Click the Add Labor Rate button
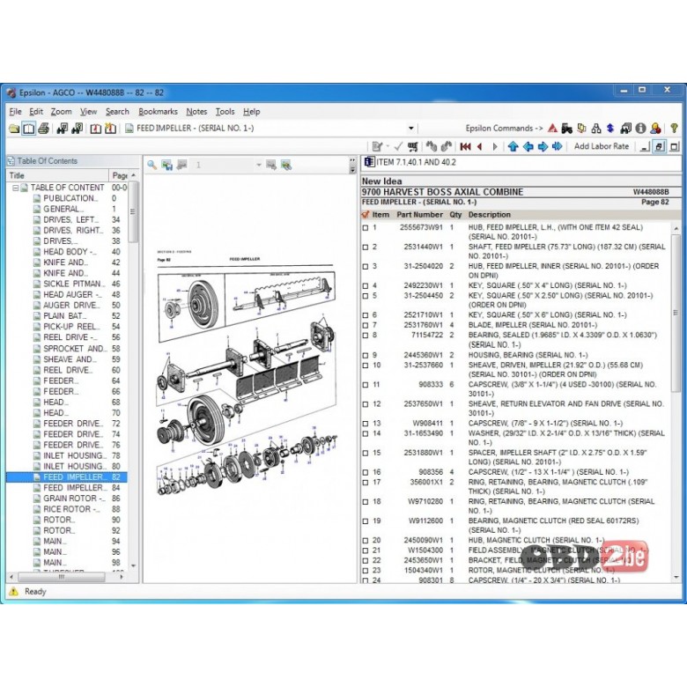 tap(601, 147)
